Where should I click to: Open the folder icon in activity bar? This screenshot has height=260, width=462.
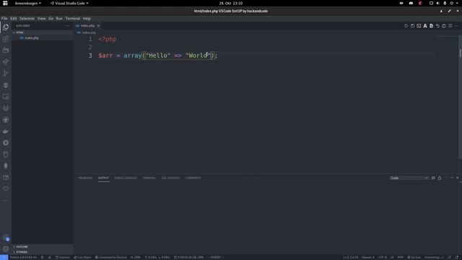(6, 51)
